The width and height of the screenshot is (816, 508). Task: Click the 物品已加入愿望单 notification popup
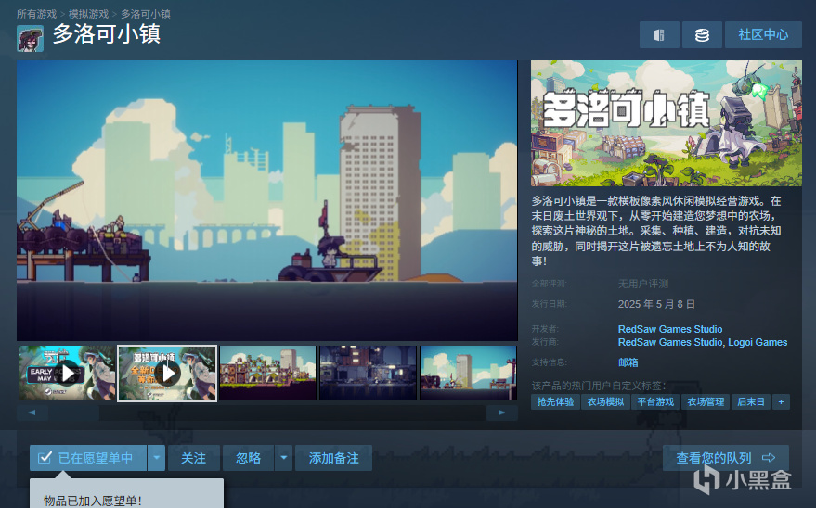click(x=126, y=493)
